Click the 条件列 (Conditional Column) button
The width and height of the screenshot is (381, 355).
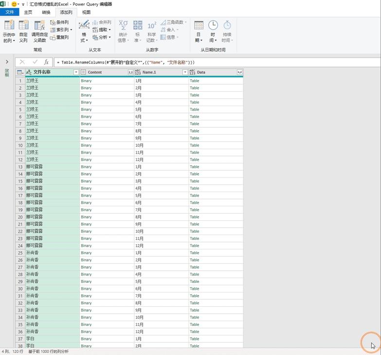click(59, 22)
